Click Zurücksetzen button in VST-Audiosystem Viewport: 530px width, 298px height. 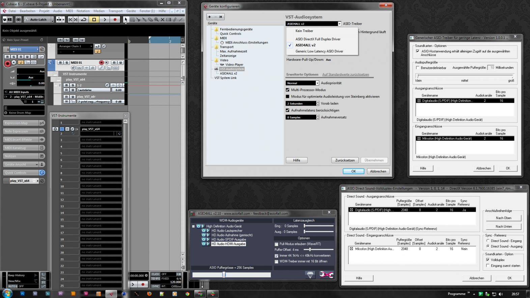coord(345,160)
